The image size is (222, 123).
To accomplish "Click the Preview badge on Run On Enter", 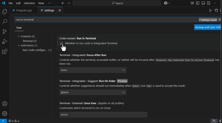I will click(x=122, y=81).
